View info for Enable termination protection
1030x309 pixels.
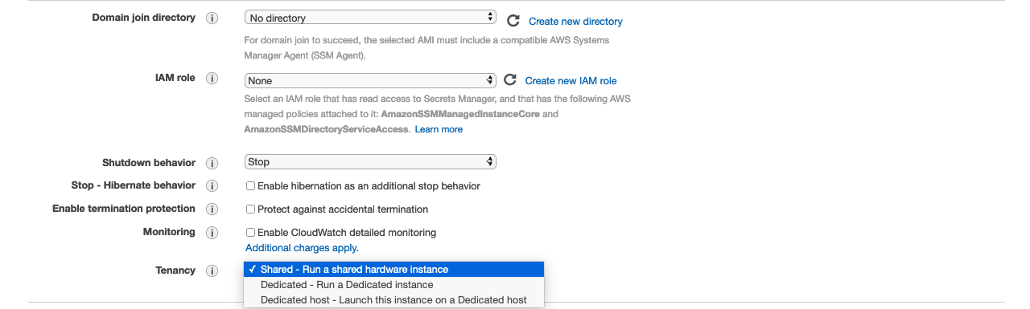212,209
